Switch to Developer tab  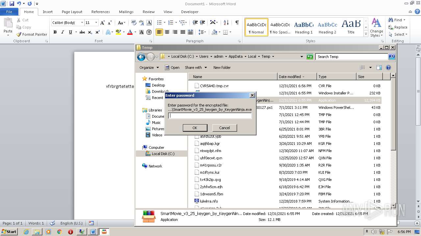[x=190, y=12]
